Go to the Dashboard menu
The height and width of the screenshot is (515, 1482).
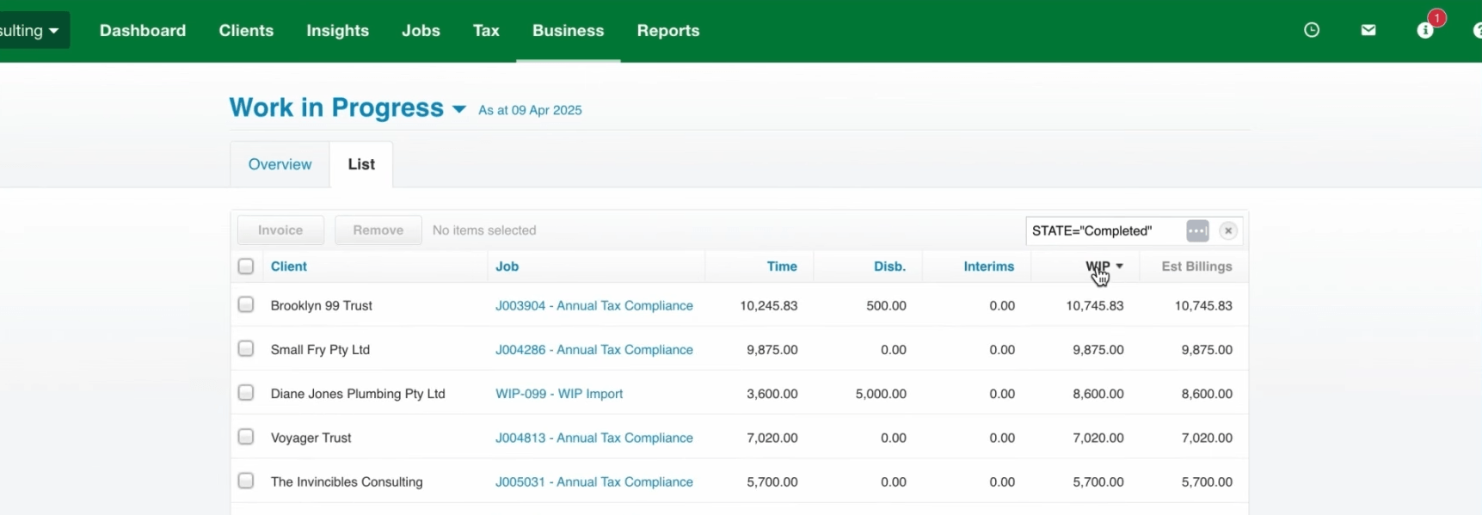(x=143, y=31)
